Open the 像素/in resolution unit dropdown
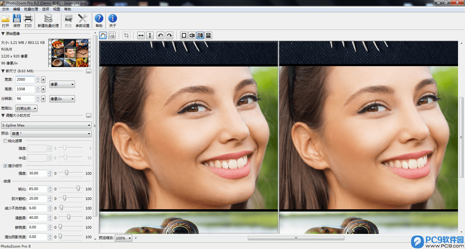The height and width of the screenshot is (249, 465). [62, 99]
